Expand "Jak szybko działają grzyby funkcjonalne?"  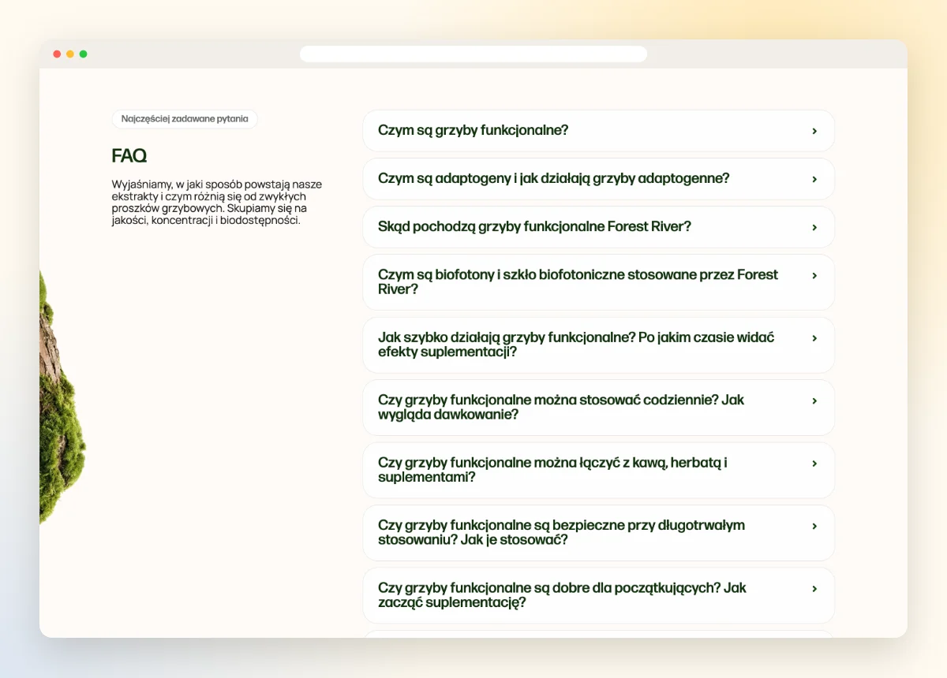coord(598,345)
